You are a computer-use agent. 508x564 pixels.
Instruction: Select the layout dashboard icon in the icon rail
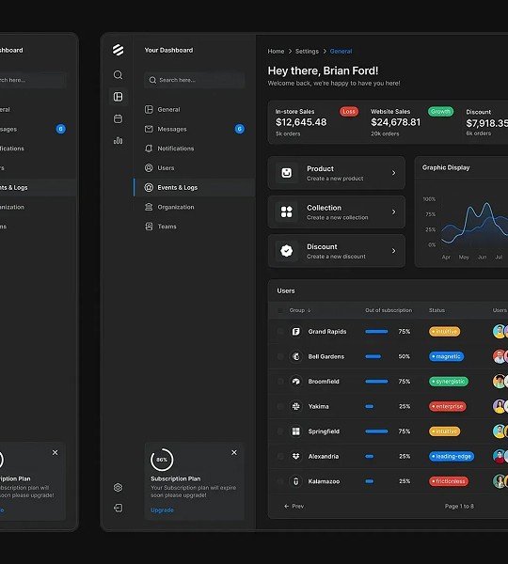coord(118,97)
